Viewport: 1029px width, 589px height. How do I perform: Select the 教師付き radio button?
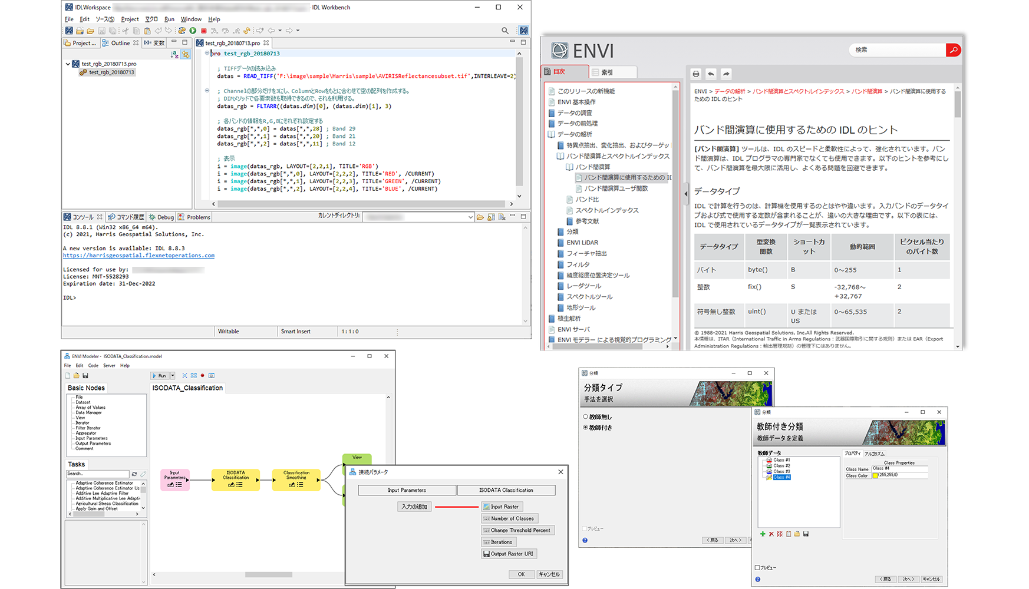[585, 428]
